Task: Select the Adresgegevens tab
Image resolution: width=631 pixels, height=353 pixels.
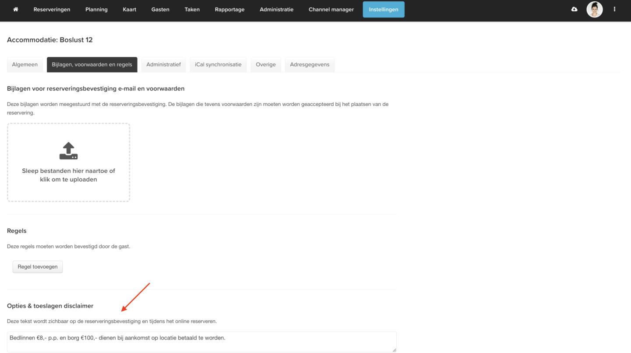Action: (310, 64)
